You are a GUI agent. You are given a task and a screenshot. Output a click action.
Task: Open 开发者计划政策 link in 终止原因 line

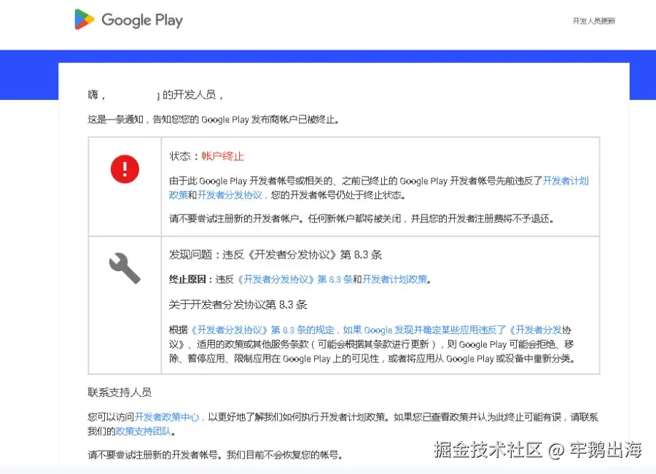pos(394,279)
